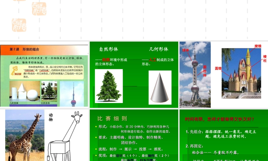
Task: Click the bullet square before 流程
Action: coord(96,149)
